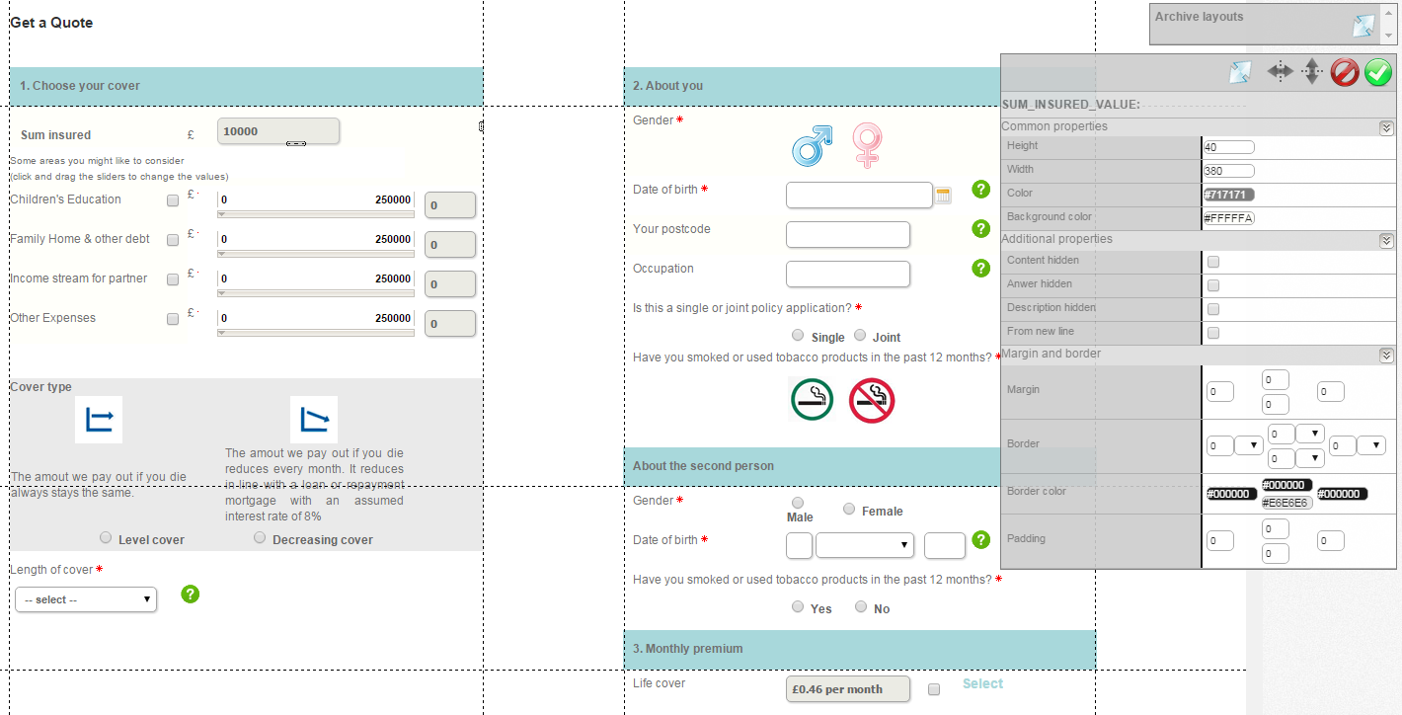This screenshot has height=715, width=1402.
Task: Toggle the Content hidden checkbox
Action: [x=1213, y=262]
